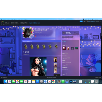This screenshot has height=102, width=102.
Task: Launch Photoshop from the dock
Action: (x=71, y=81)
